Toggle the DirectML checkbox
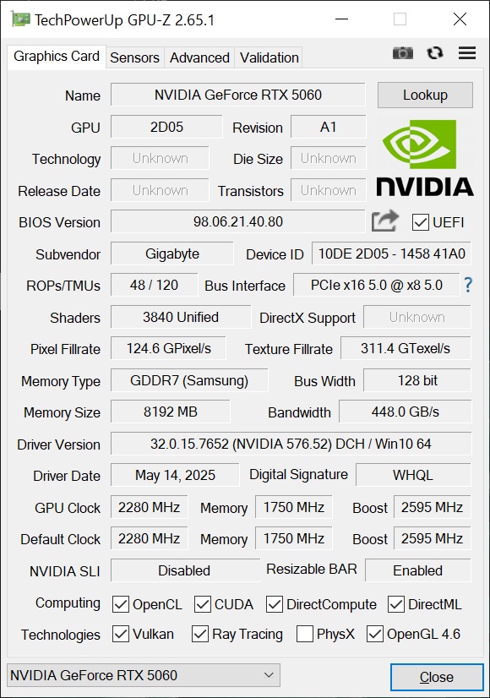The width and height of the screenshot is (490, 698). (x=395, y=604)
